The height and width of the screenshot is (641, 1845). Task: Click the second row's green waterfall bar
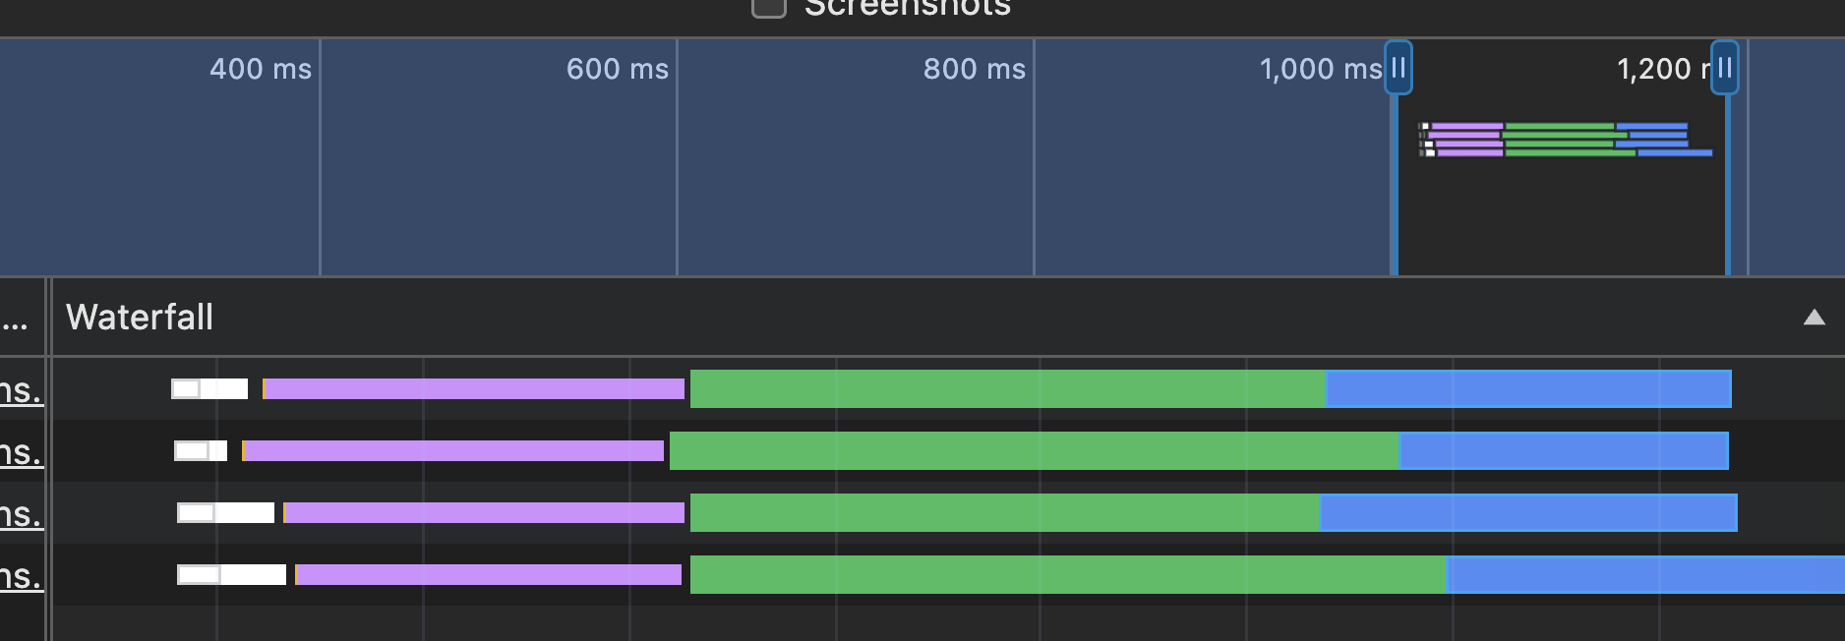(x=1034, y=451)
